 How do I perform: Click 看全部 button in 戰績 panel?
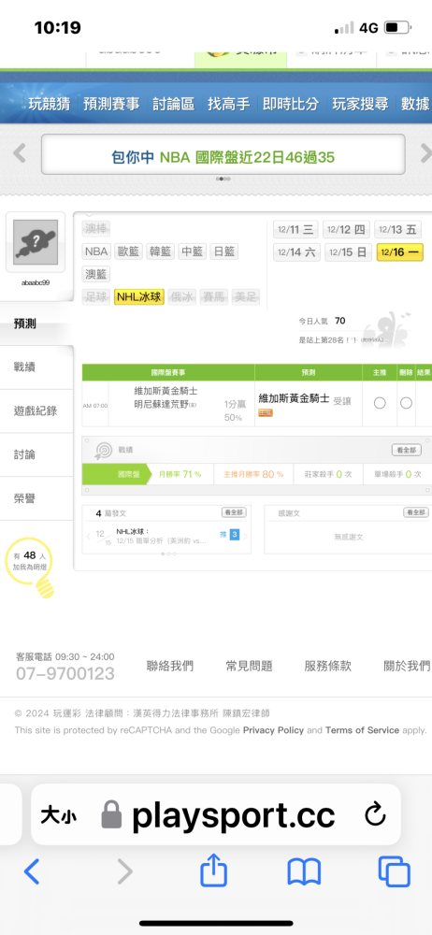tap(407, 451)
